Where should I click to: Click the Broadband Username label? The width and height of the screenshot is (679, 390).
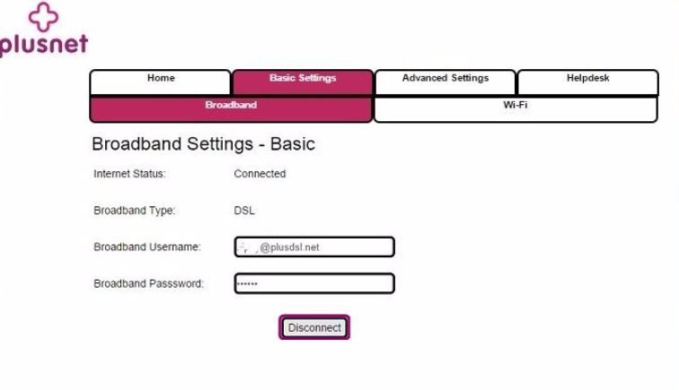pyautogui.click(x=146, y=247)
